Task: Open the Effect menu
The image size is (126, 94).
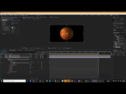Action: coord(14,14)
